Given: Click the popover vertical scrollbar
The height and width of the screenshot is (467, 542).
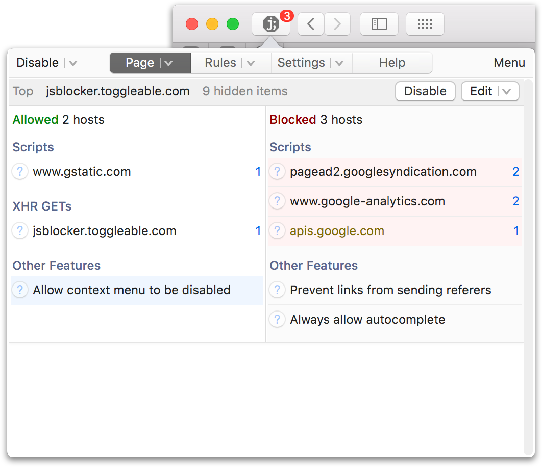Looking at the screenshot, I should [528, 267].
